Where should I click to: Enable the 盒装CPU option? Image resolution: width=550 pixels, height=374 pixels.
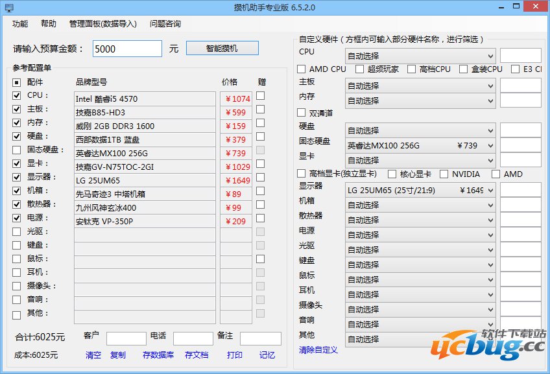[x=463, y=69]
